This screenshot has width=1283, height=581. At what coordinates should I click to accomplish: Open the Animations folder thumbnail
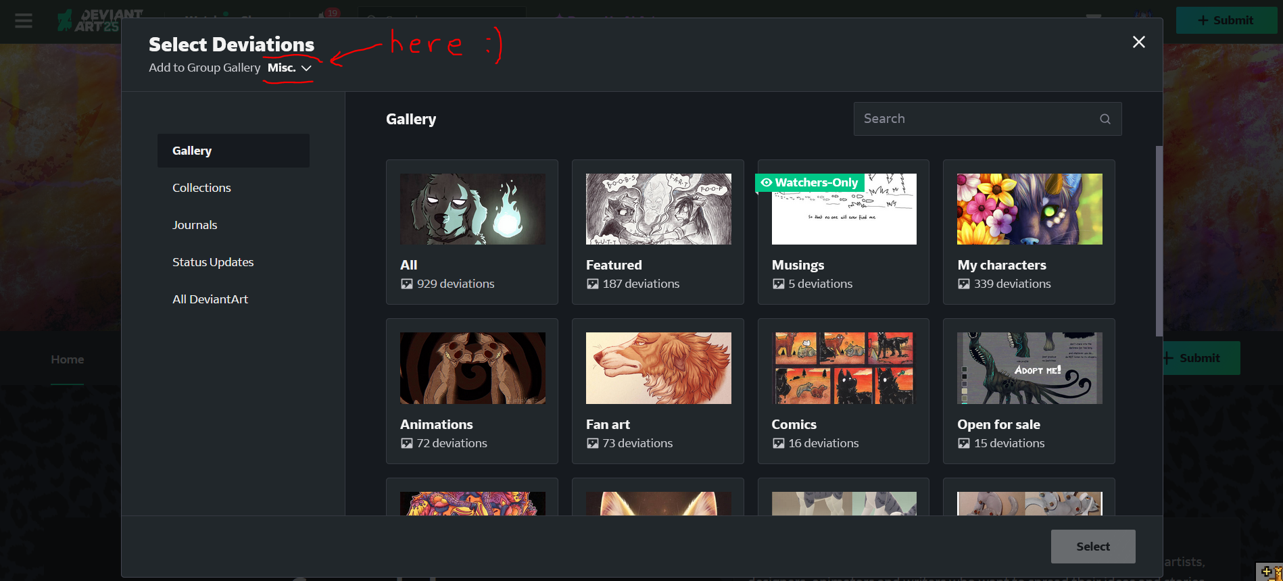coord(473,368)
